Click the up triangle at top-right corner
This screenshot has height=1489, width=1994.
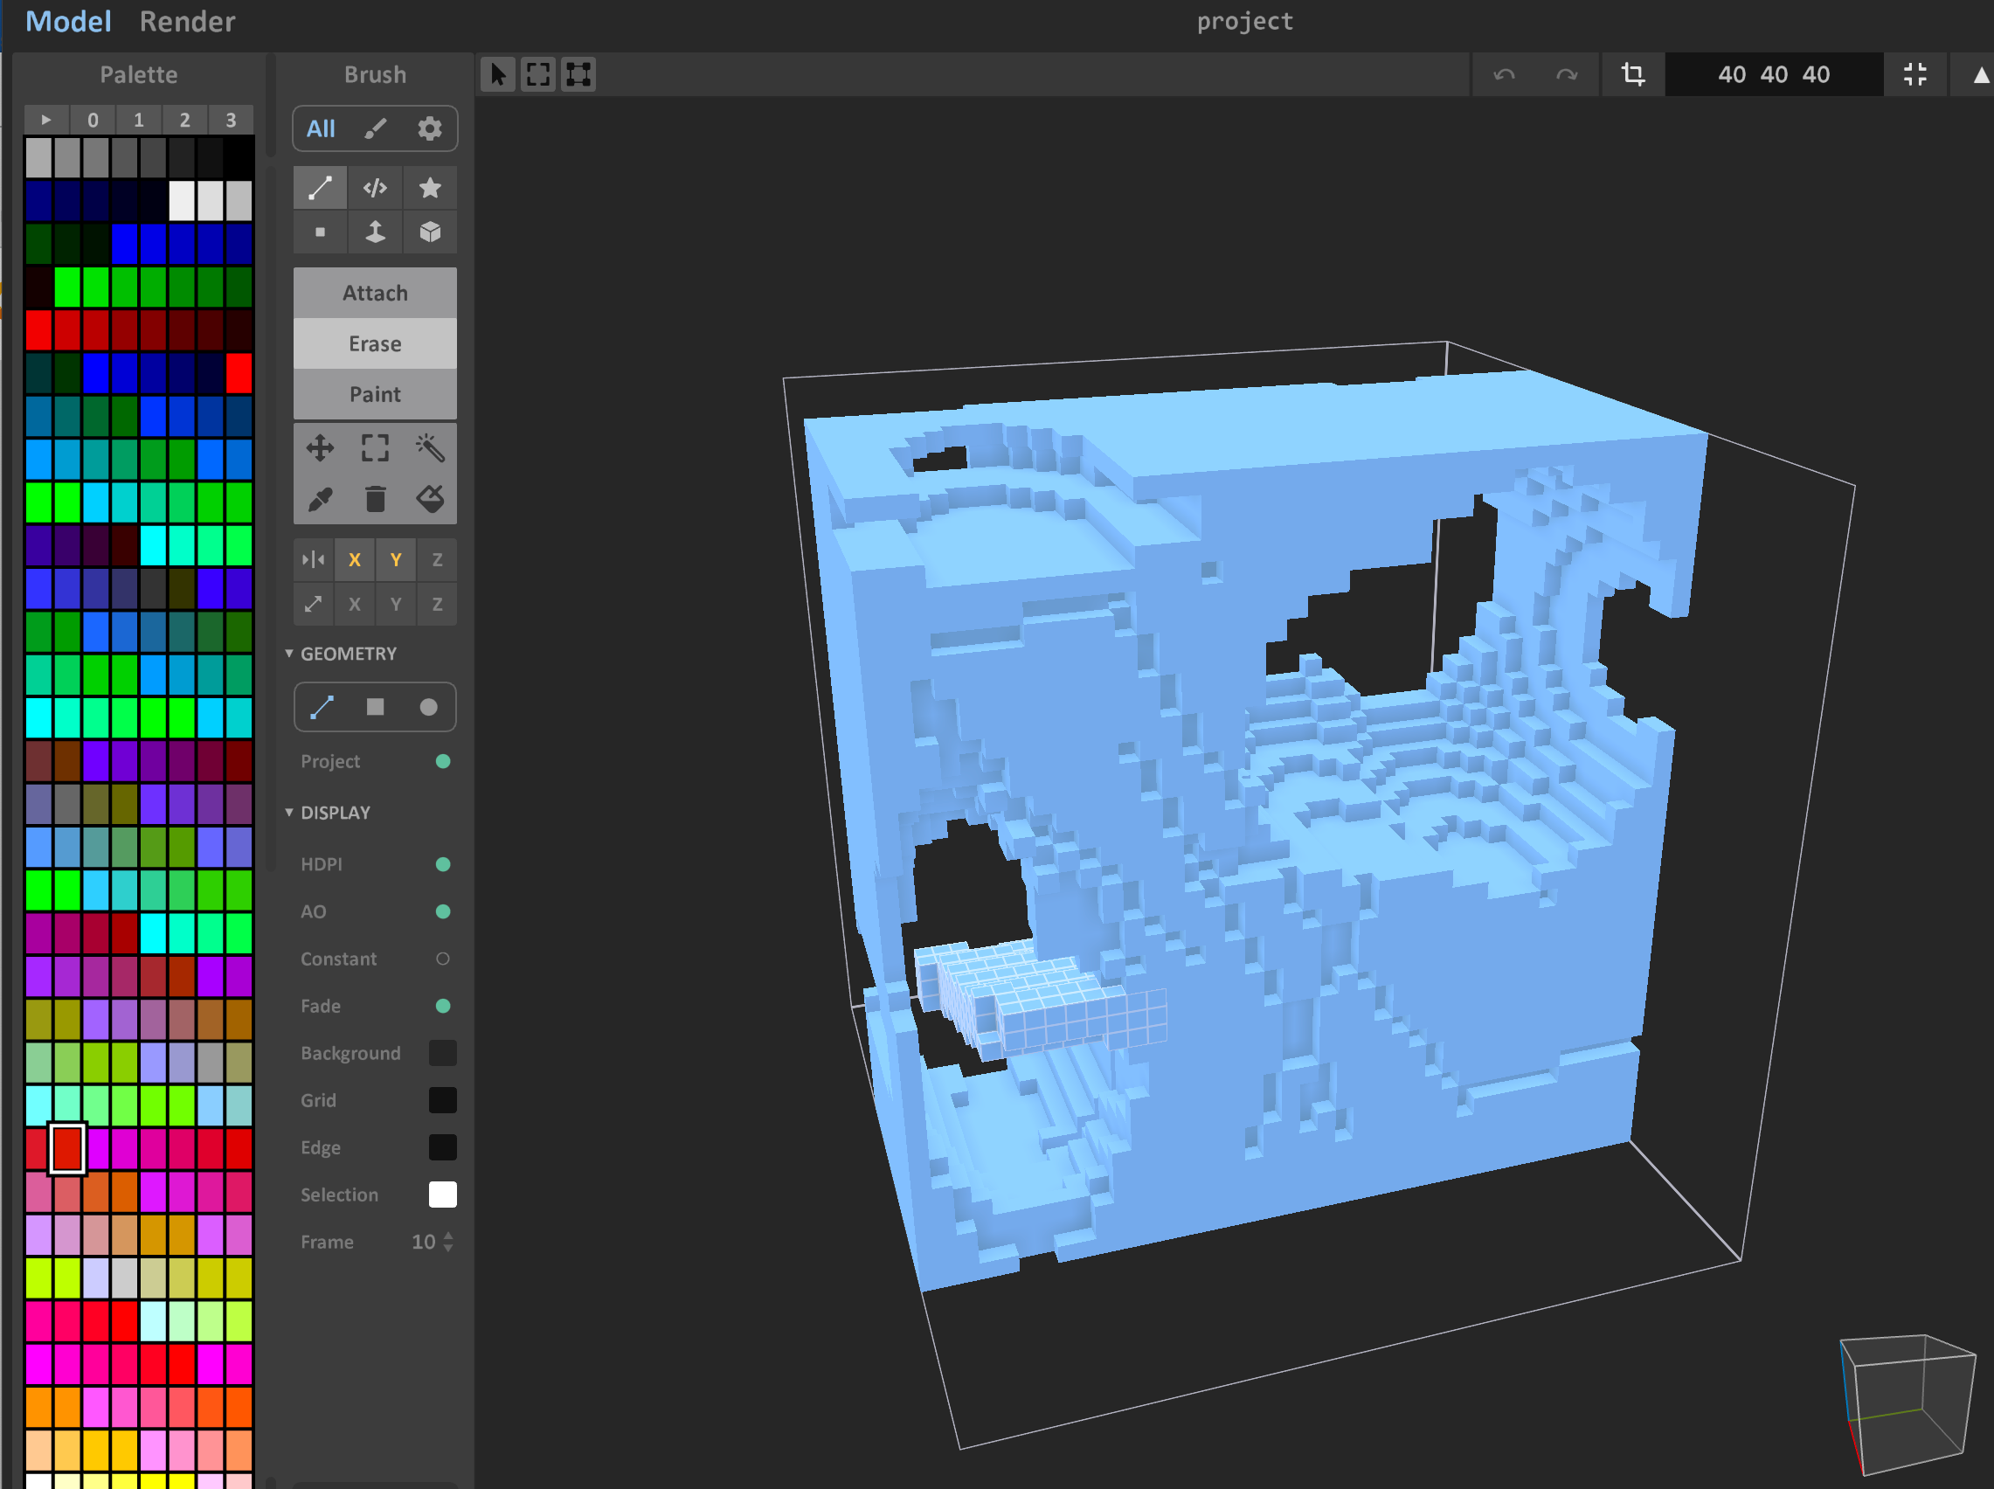pyautogui.click(x=1981, y=76)
